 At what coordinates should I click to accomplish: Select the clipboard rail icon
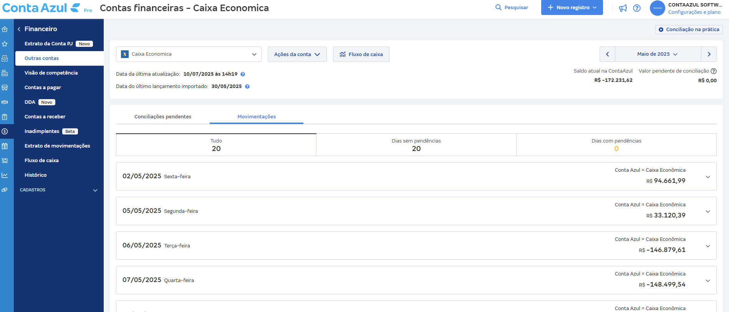5,117
